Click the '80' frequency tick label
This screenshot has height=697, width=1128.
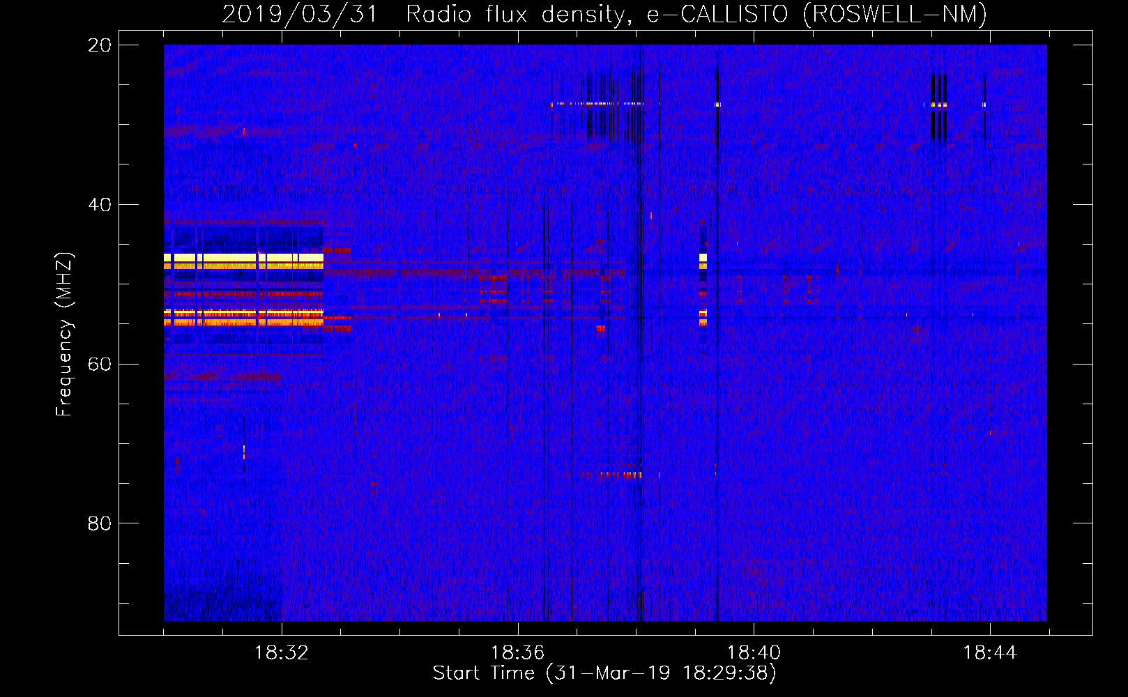(x=100, y=523)
